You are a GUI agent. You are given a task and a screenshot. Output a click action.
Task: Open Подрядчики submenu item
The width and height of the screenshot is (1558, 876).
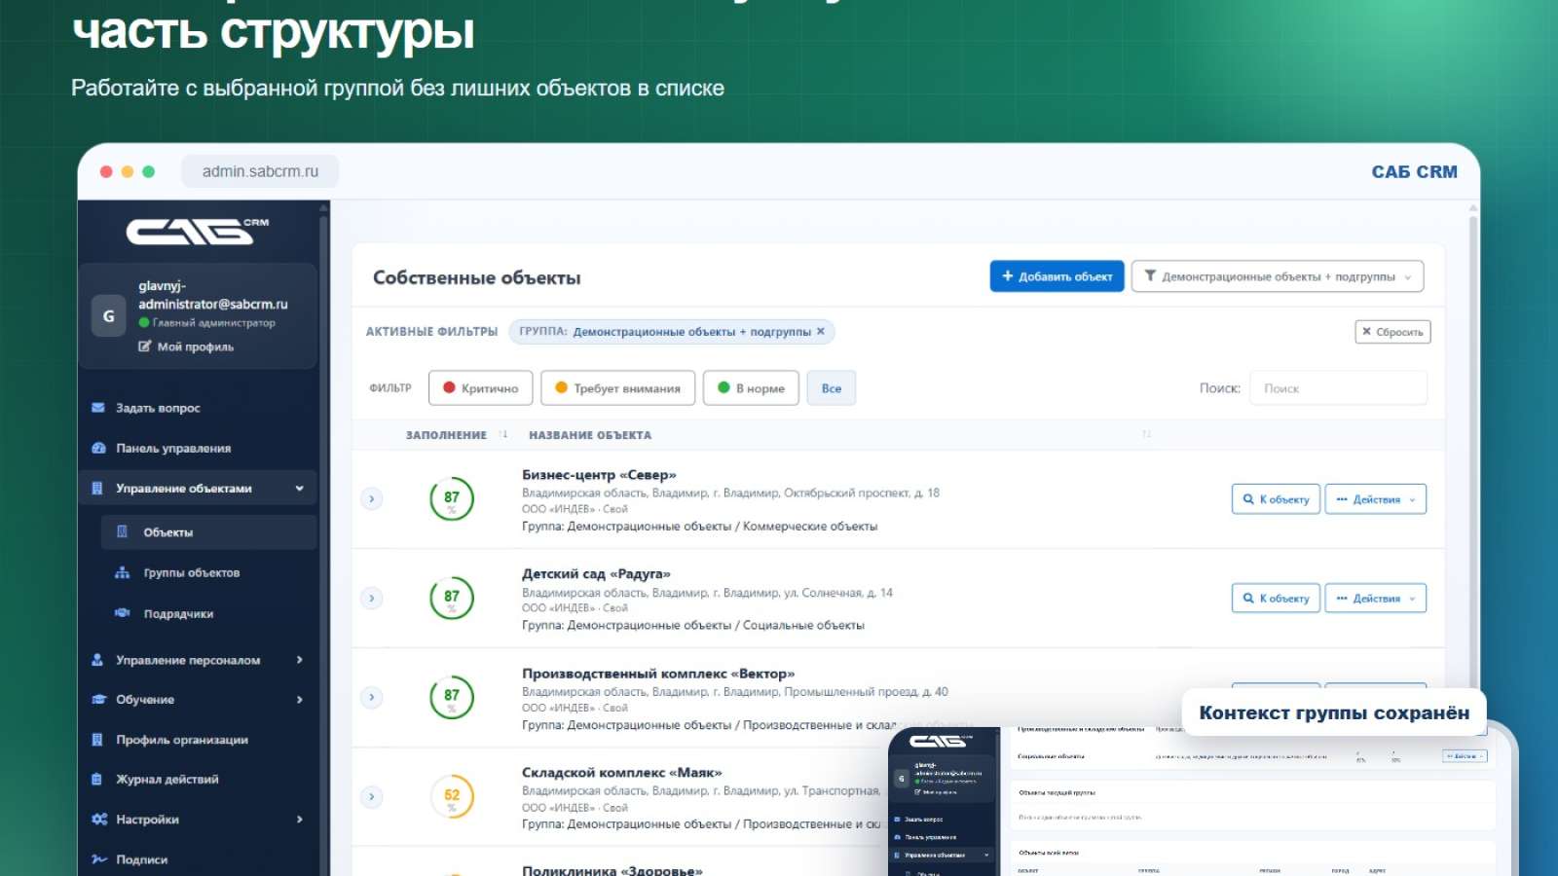click(208, 613)
